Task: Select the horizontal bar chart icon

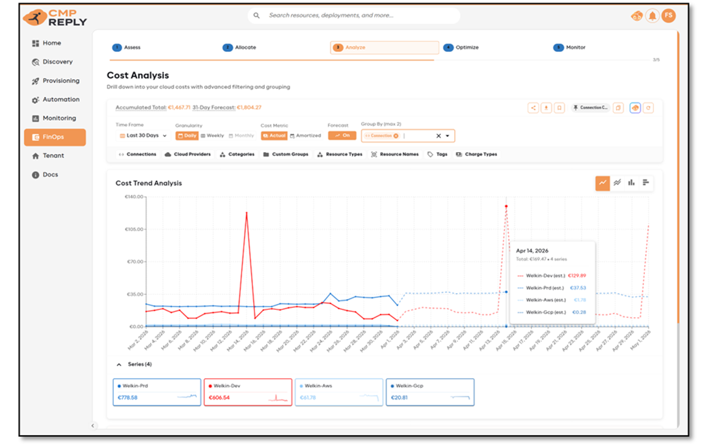Action: click(646, 183)
